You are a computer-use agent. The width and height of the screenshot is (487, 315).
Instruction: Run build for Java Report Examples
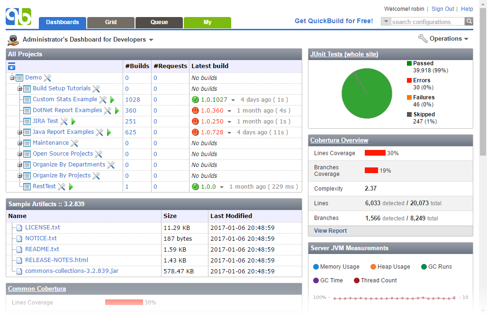point(109,132)
